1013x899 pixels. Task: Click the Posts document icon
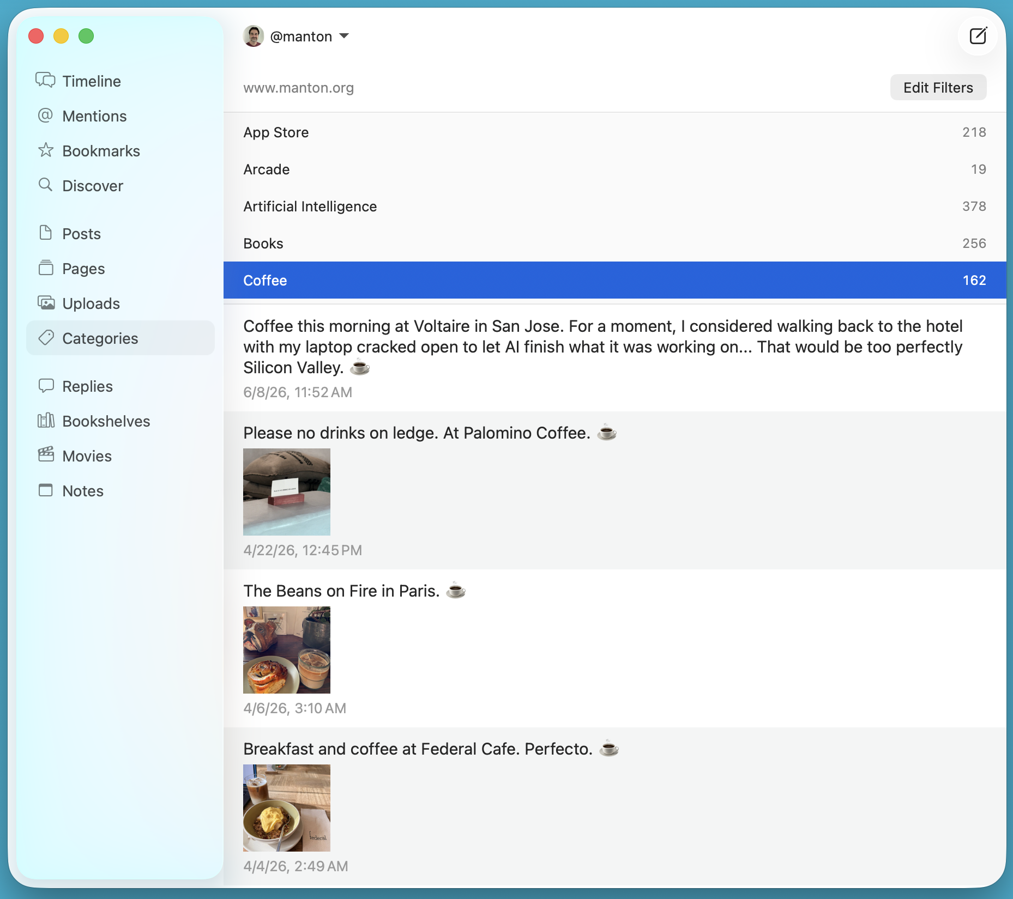(46, 233)
